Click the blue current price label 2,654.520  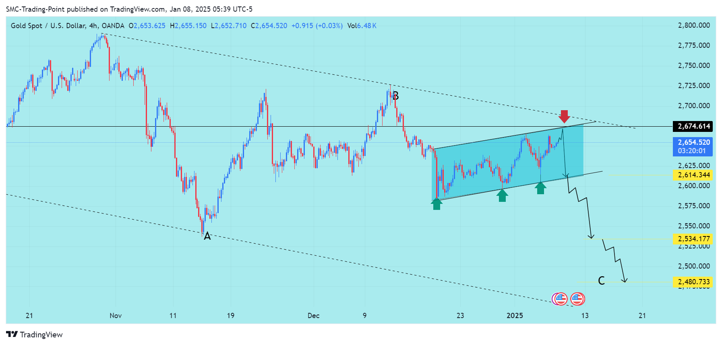[x=693, y=142]
